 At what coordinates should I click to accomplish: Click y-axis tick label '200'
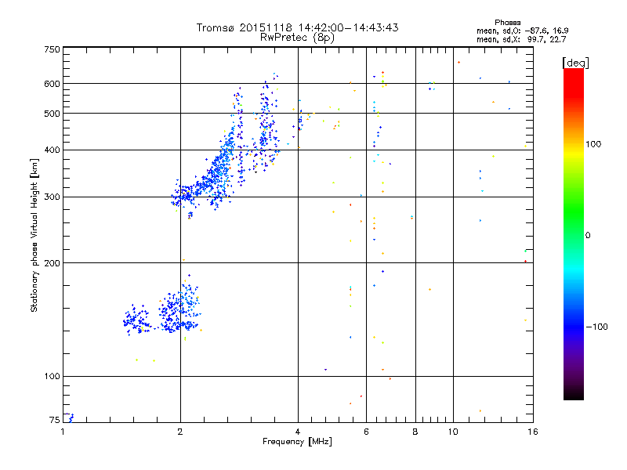(53, 263)
